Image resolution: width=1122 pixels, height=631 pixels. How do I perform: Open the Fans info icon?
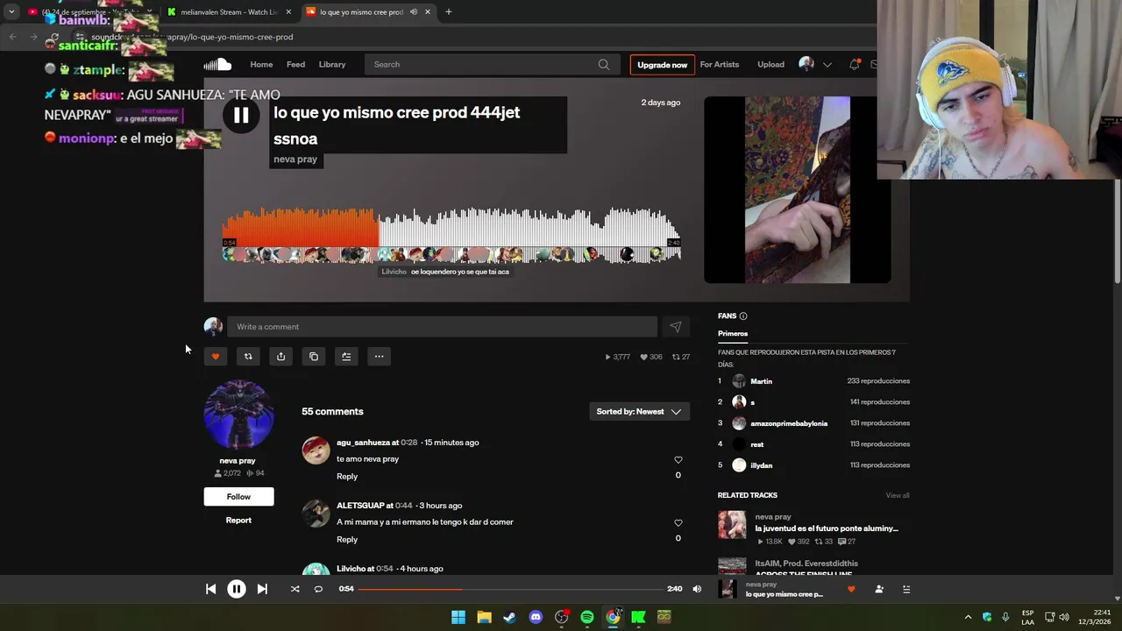click(743, 316)
